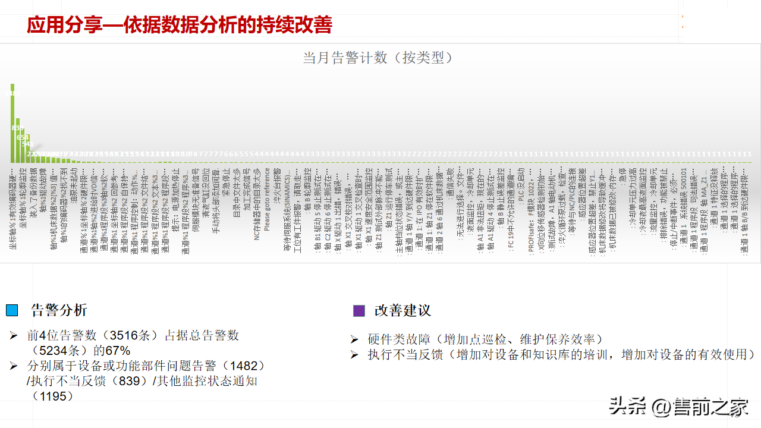
Task: Click axis label 油泵未起动
Action: coord(73,185)
